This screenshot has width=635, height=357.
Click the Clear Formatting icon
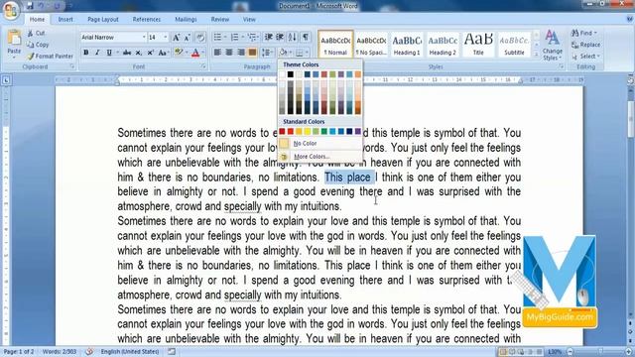click(200, 38)
